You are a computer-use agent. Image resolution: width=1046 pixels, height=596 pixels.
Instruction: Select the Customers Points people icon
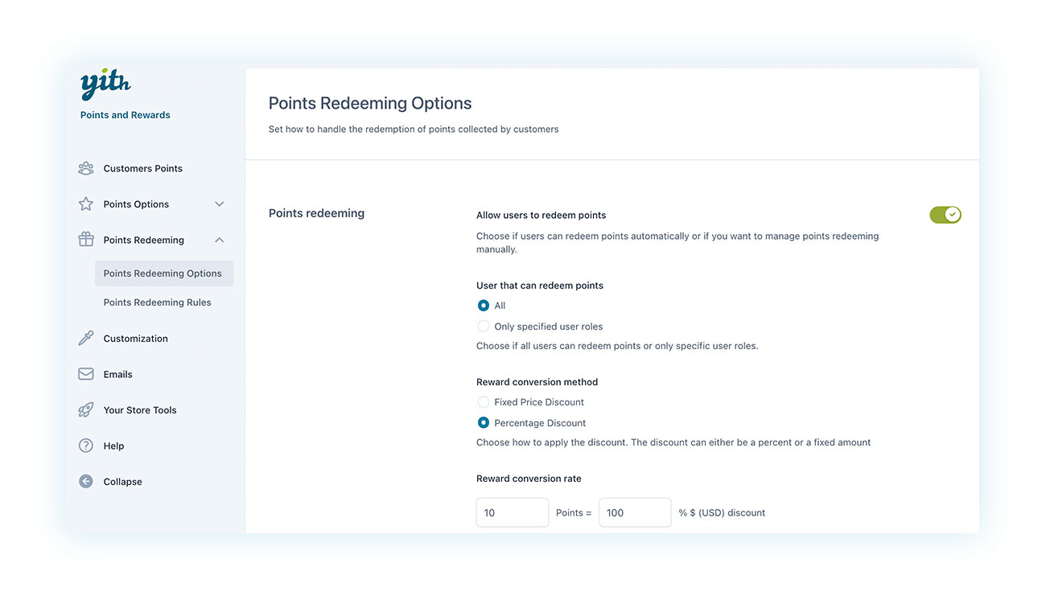pos(86,168)
